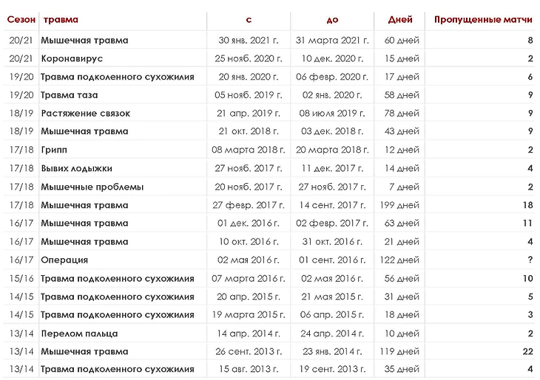
Task: Click the 22 missed matches value
Action: 527,351
